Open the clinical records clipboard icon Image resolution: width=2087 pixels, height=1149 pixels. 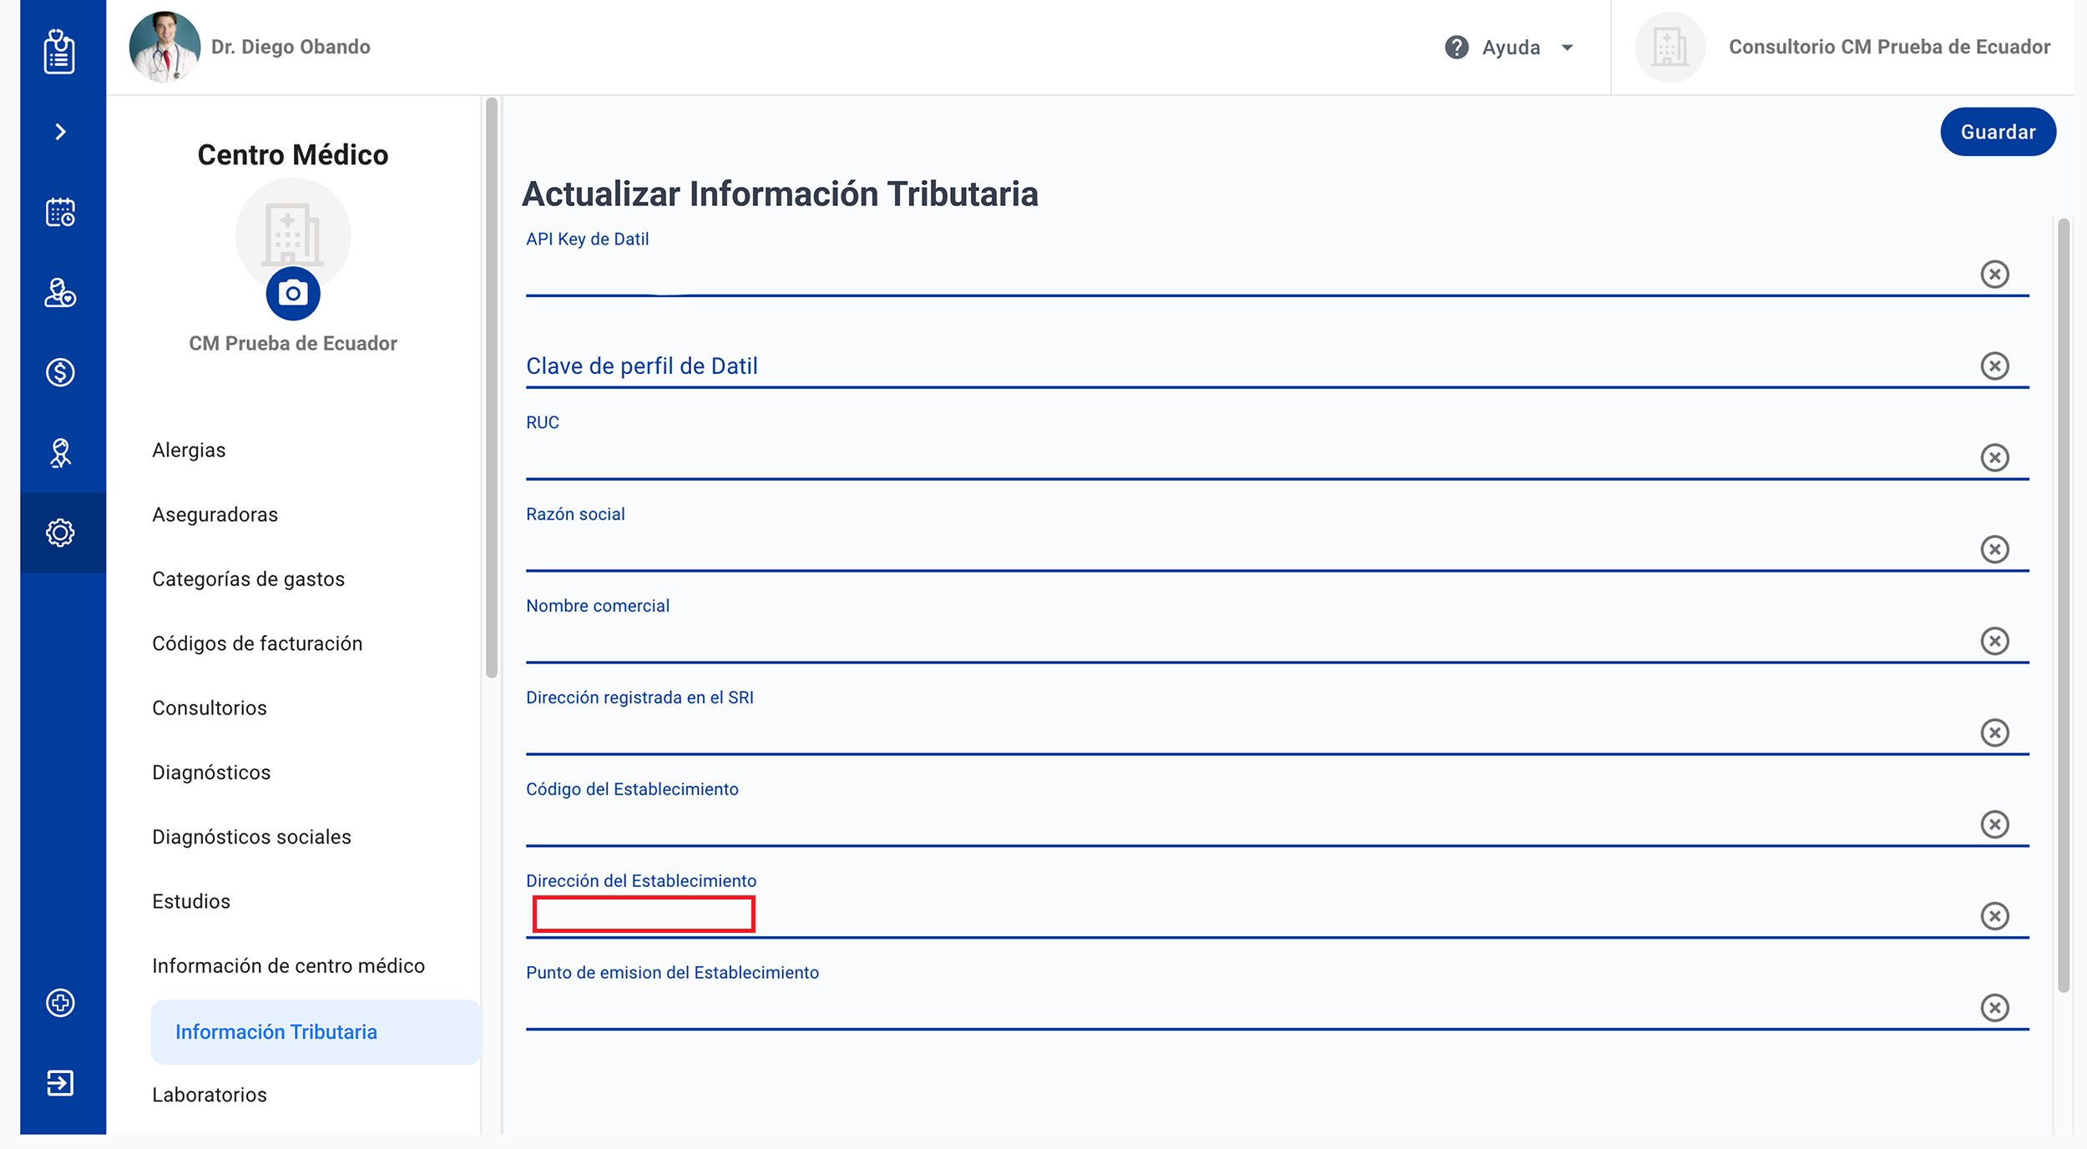(x=59, y=52)
